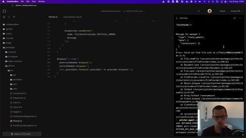Open the Dispatcher.ts file
Viewport: 246px width, 138px height.
point(19,98)
